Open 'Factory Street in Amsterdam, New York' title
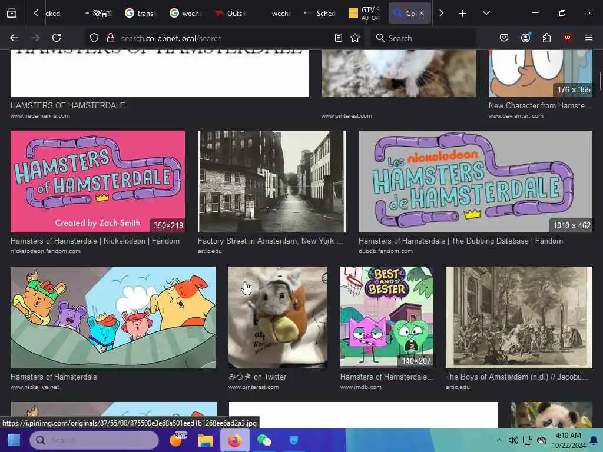This screenshot has width=603, height=452. [270, 241]
